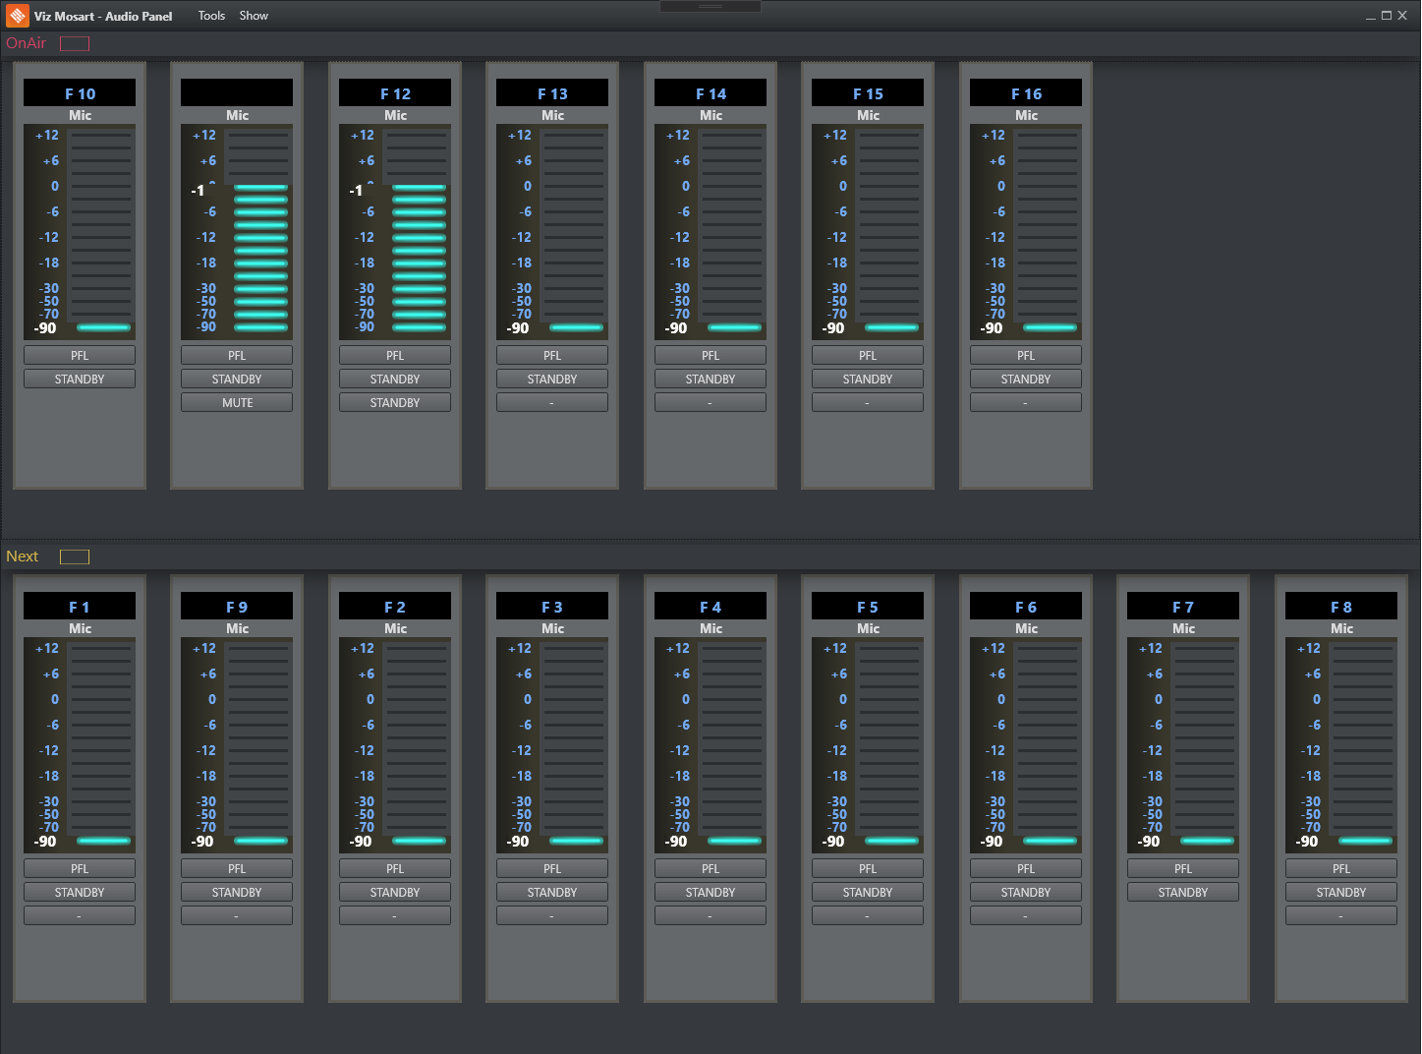The height and width of the screenshot is (1054, 1422).
Task: Toggle the OnAir indicator box
Action: point(75,43)
